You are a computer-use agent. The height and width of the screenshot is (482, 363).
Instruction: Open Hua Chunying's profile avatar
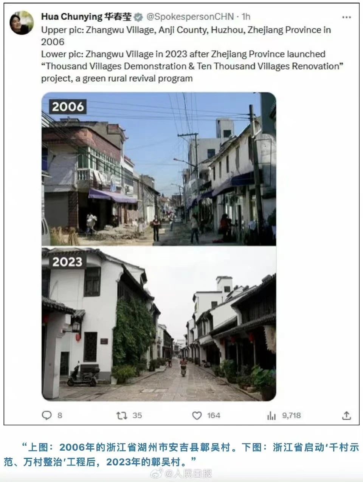click(x=22, y=23)
